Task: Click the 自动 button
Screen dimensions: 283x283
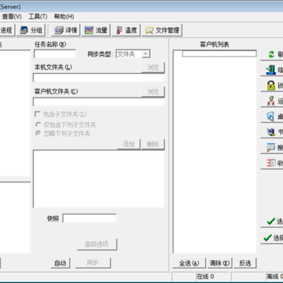Action: [61, 263]
